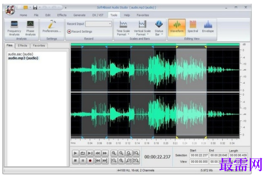Click the Record Settings radio icon
Screen dimensions: 271x179
[x=69, y=31]
